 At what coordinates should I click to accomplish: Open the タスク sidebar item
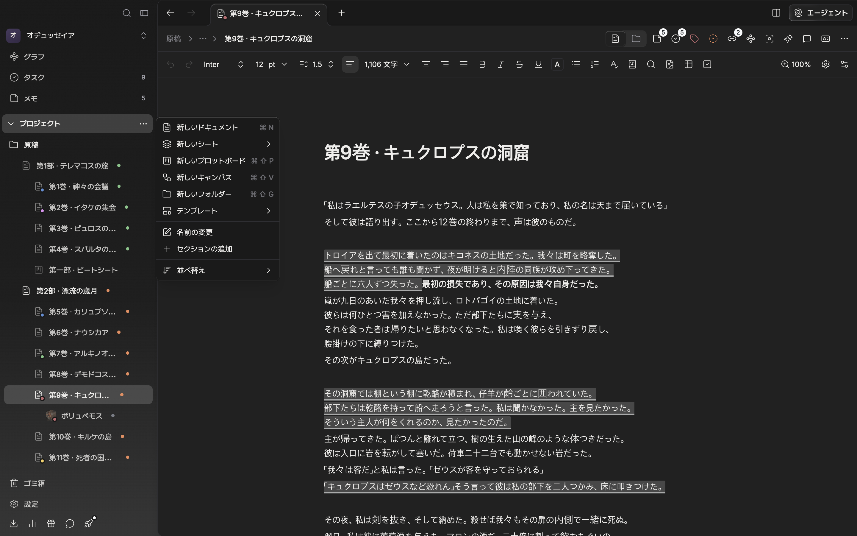[77, 77]
